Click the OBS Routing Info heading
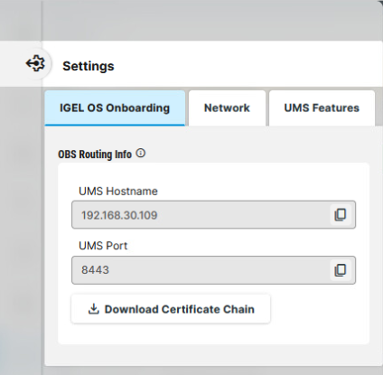The image size is (383, 375). pos(95,155)
